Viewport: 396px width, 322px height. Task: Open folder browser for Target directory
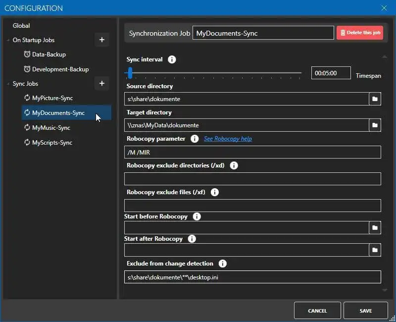tap(375, 125)
